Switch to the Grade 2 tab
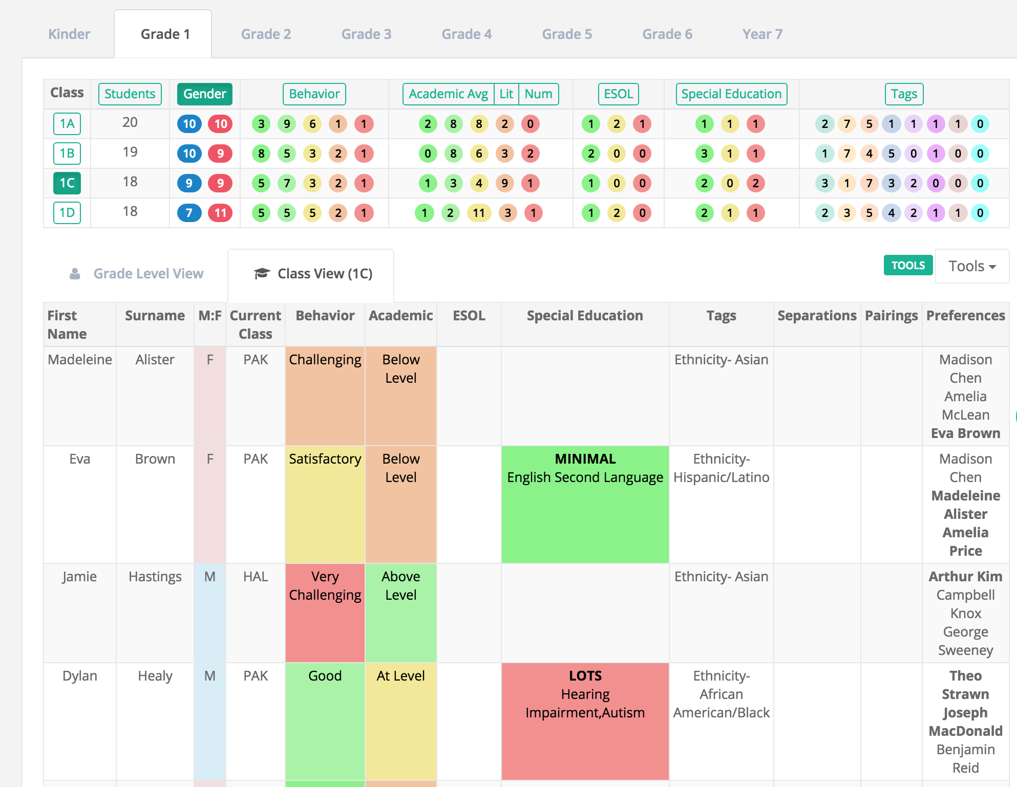1017x787 pixels. tap(266, 34)
